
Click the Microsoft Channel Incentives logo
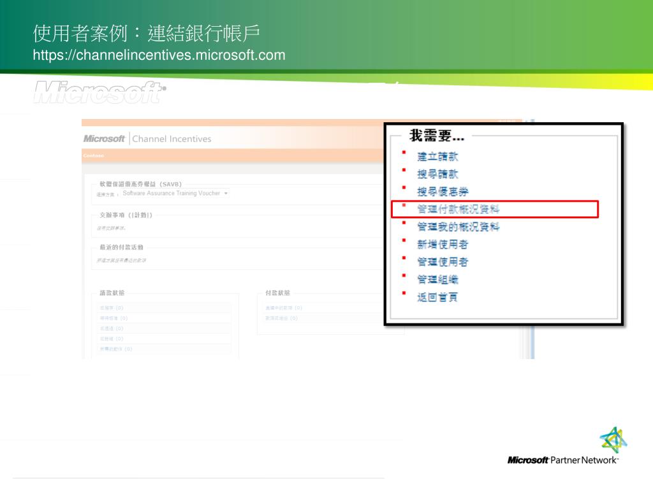(x=147, y=139)
